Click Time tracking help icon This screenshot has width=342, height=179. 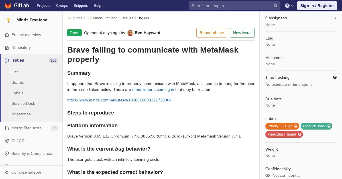335,77
